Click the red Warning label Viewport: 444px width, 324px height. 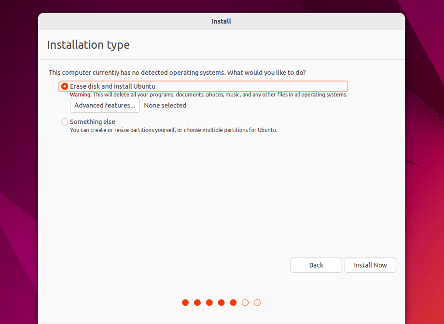pyautogui.click(x=81, y=95)
